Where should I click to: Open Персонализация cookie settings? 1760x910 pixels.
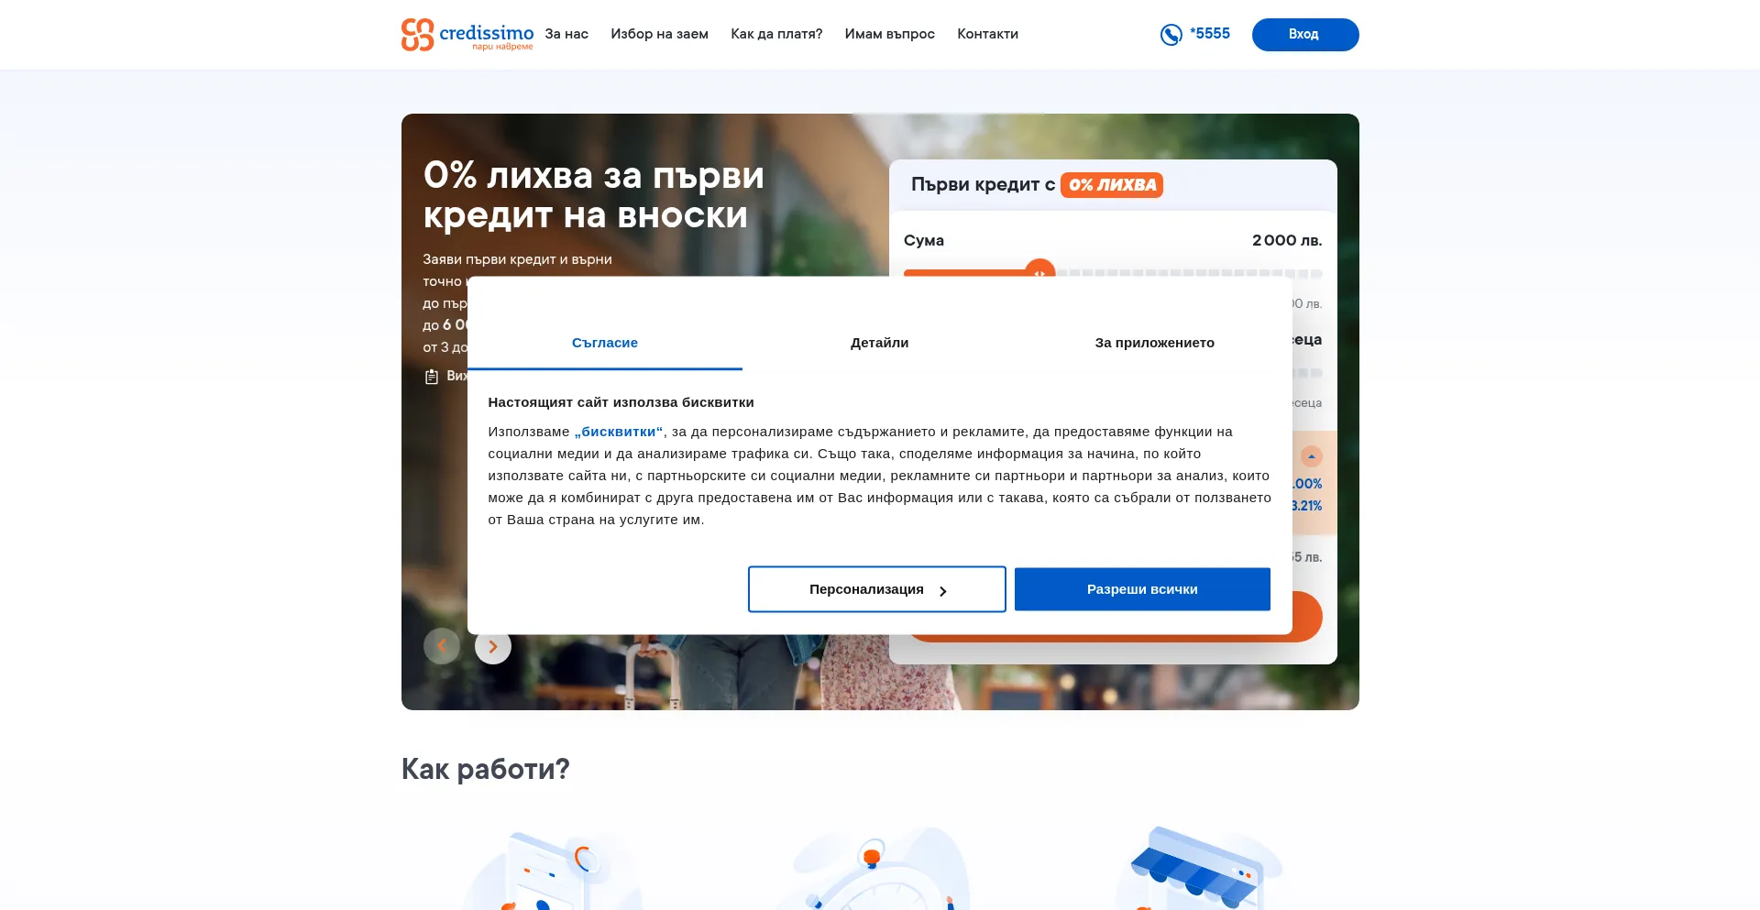click(x=877, y=589)
